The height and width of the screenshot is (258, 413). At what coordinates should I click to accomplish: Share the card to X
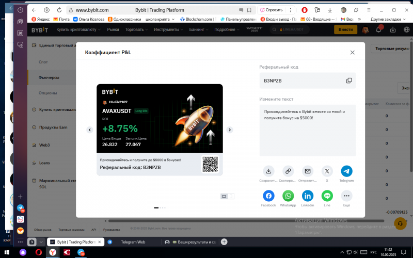point(327,171)
